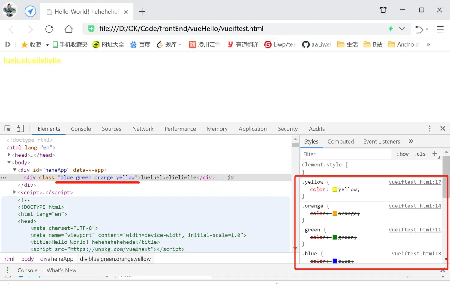Click the green lightning speed mode icon
Screen dimensions: 450x284
point(391,29)
